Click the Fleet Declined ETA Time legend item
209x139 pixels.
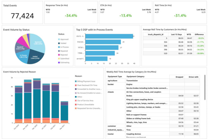click(x=86, y=85)
